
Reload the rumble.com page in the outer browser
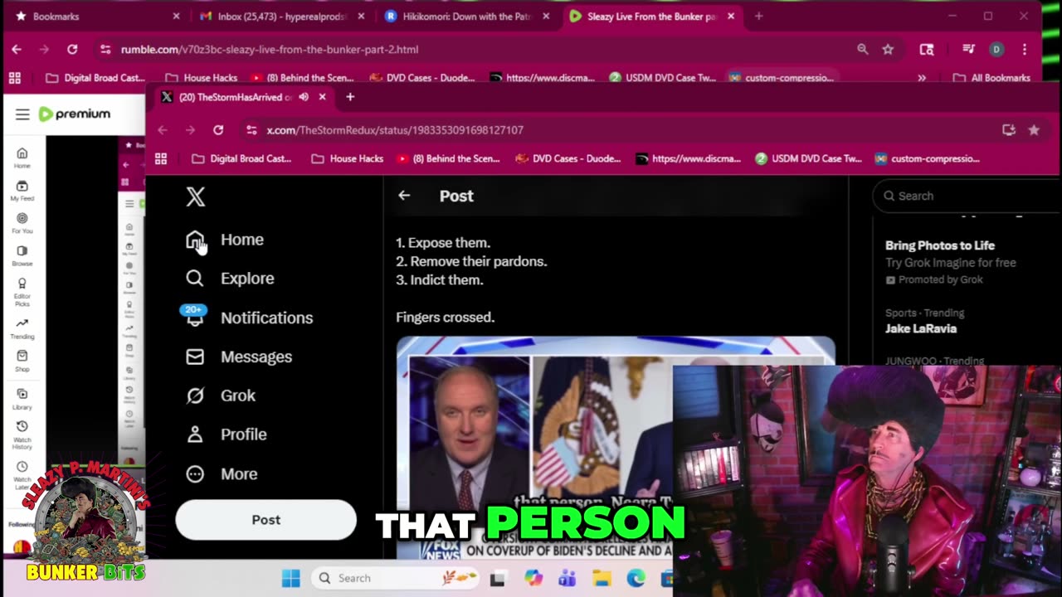pyautogui.click(x=72, y=50)
